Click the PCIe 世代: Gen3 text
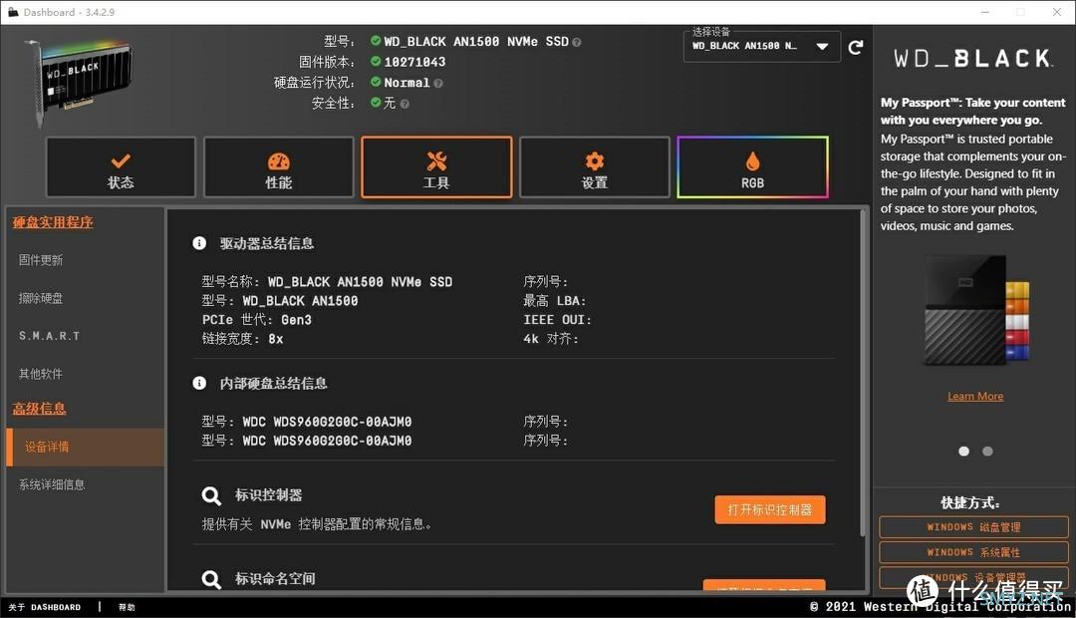The width and height of the screenshot is (1076, 618). click(x=257, y=320)
